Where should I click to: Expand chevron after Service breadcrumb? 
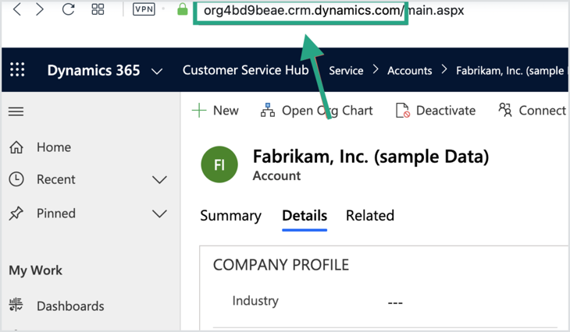(376, 69)
